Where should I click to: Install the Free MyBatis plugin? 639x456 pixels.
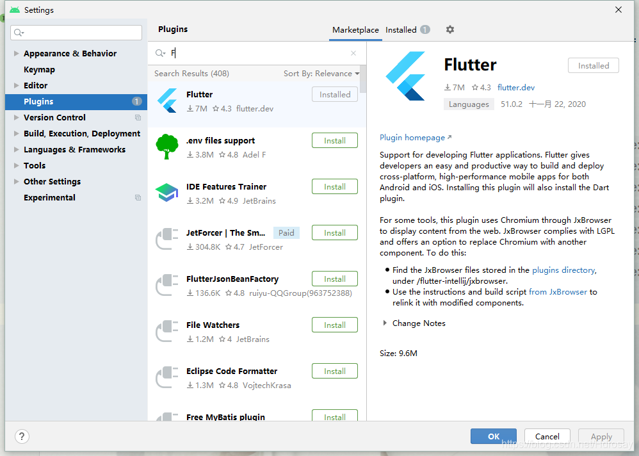tap(335, 415)
